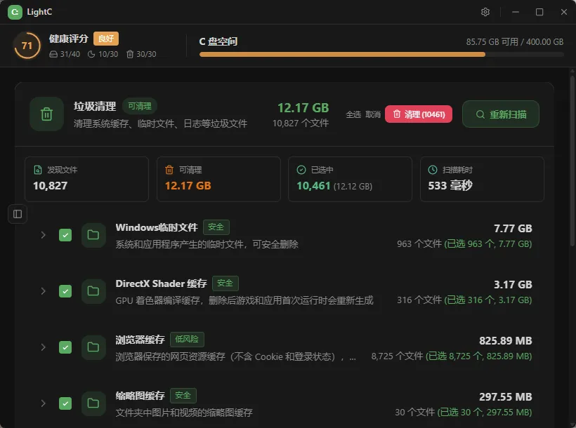576x428 pixels.
Task: Click the clock-style icon beside 10/30
Action: (91, 54)
